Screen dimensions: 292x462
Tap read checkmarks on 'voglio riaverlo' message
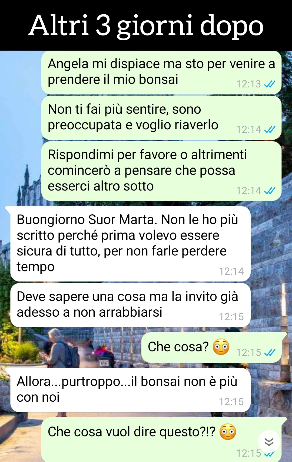click(270, 130)
